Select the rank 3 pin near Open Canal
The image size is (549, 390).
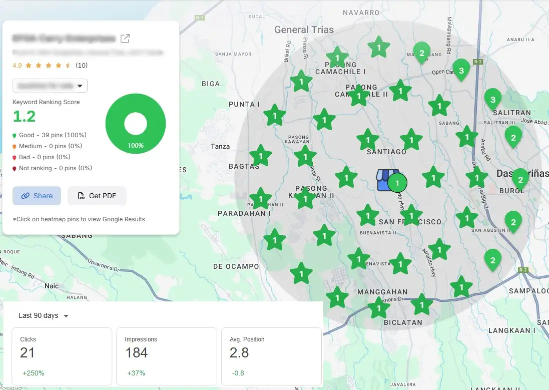click(x=461, y=71)
